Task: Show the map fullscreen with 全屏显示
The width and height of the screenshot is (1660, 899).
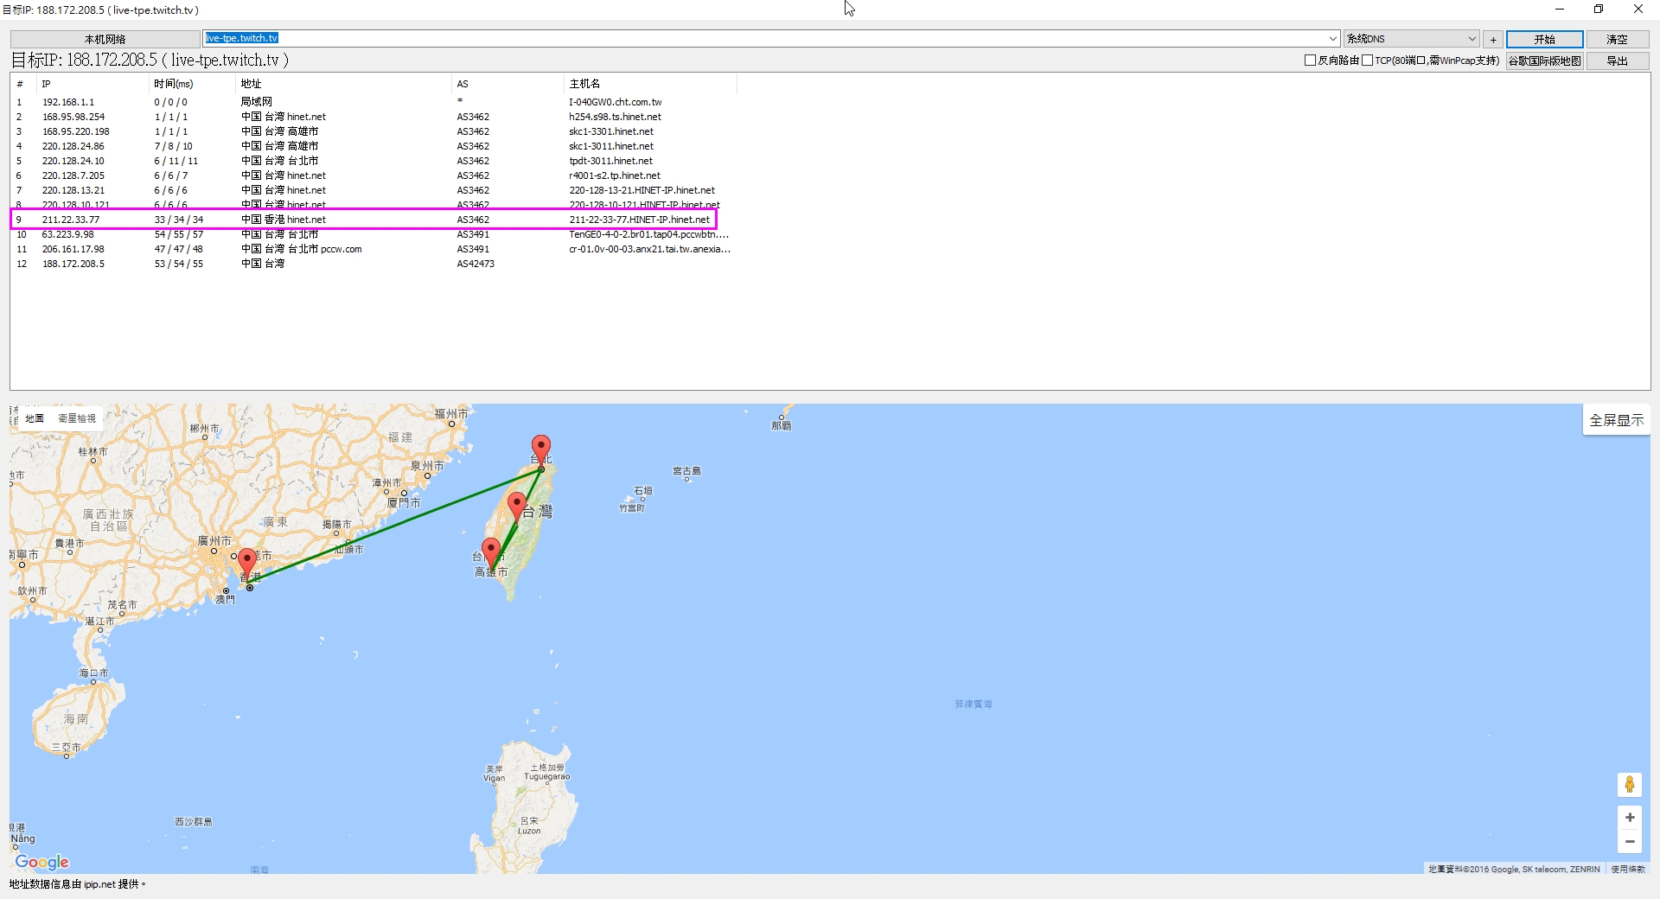Action: click(1616, 420)
